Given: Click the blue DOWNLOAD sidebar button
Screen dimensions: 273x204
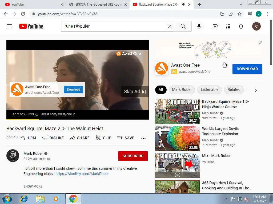Looking at the screenshot, I should 247,69.
